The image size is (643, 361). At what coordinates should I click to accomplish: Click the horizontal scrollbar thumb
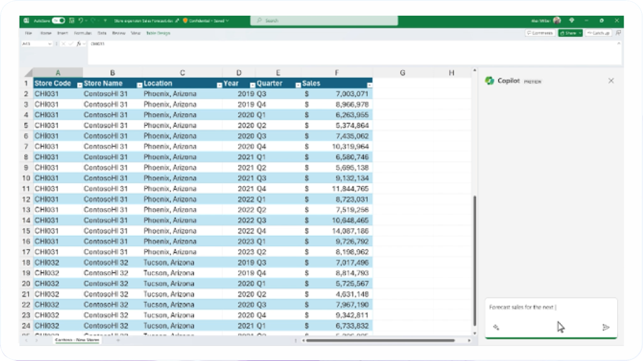coord(380,340)
